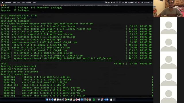
Task: Click the line 'Total download size: 37 M'
Action: coord(18,15)
